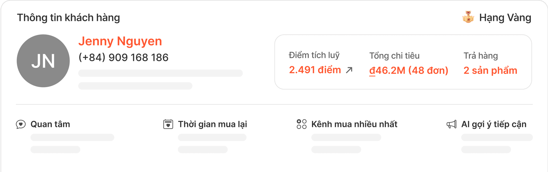The width and height of the screenshot is (548, 172).
Task: Select the phone number (+84) 909 168 186
Action: click(123, 57)
